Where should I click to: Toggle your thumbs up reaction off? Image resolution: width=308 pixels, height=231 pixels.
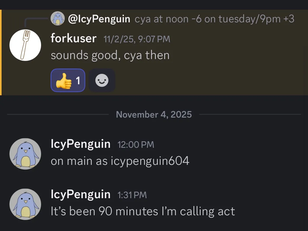(x=68, y=80)
